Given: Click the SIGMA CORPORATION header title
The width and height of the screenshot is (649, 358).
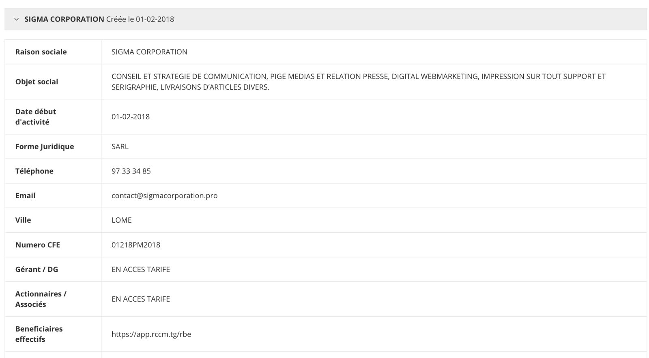Looking at the screenshot, I should (x=64, y=19).
